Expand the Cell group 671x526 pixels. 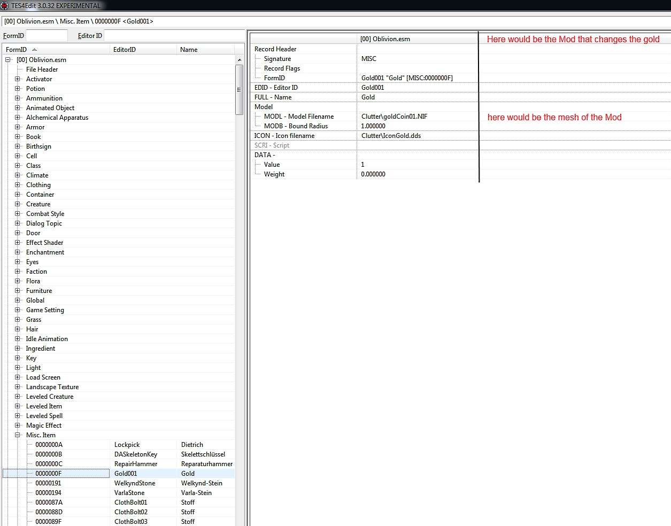coord(18,156)
